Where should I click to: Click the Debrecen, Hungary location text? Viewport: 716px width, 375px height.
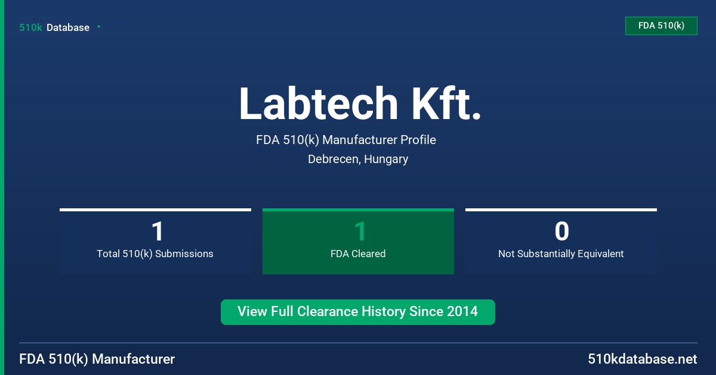pos(358,159)
